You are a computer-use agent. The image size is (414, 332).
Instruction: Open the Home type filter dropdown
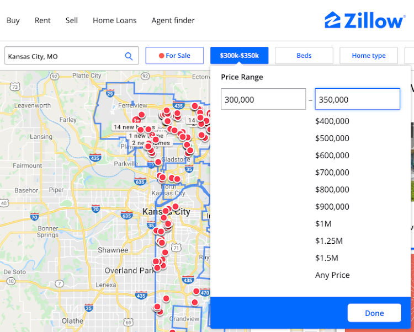[369, 55]
